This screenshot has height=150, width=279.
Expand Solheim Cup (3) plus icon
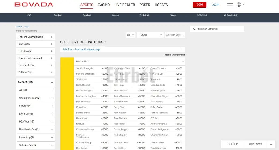(x=52, y=145)
